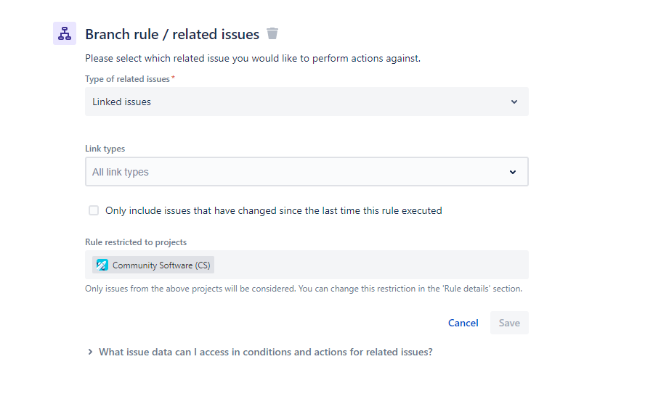This screenshot has width=669, height=396.
Task: Click the 'Please select which related issue' description
Action: (252, 58)
